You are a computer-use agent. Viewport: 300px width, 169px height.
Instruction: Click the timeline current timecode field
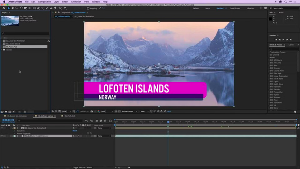pos(8,120)
